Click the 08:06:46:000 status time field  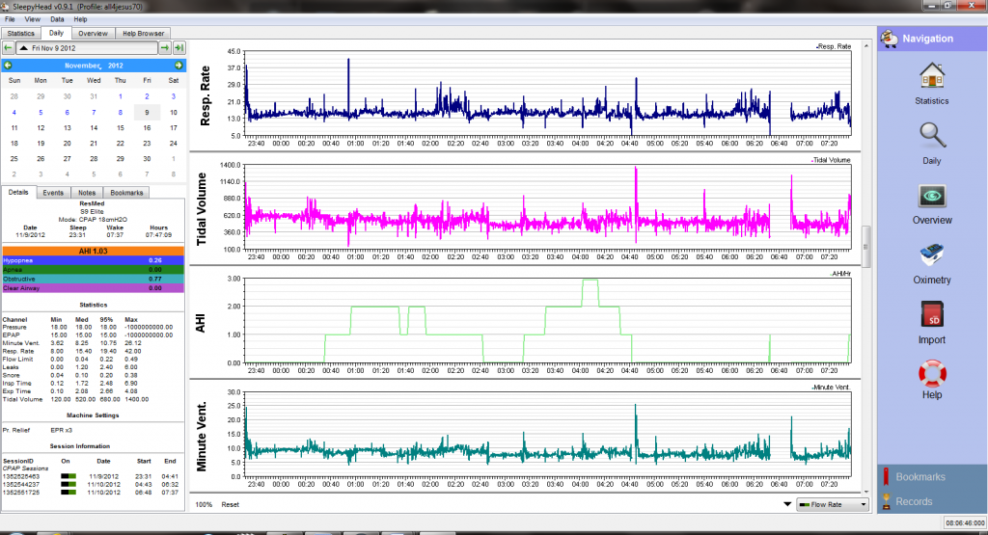click(965, 522)
